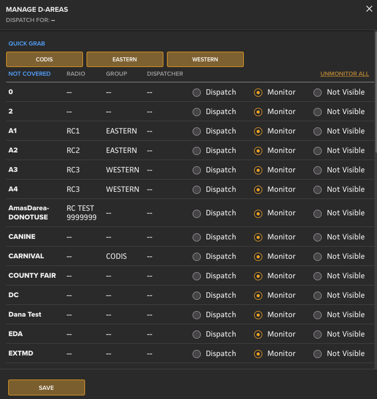Select Monitor for area A4

(x=258, y=189)
